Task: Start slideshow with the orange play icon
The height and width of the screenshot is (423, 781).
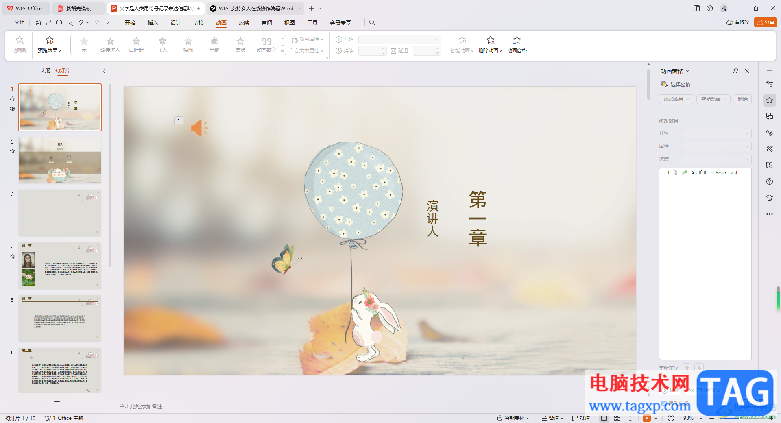Action: pyautogui.click(x=646, y=418)
